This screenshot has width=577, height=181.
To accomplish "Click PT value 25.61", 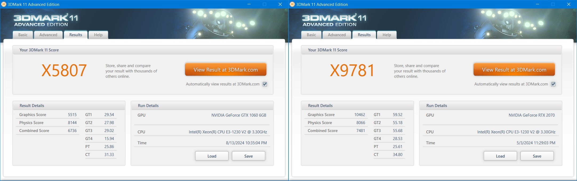I will (398, 147).
